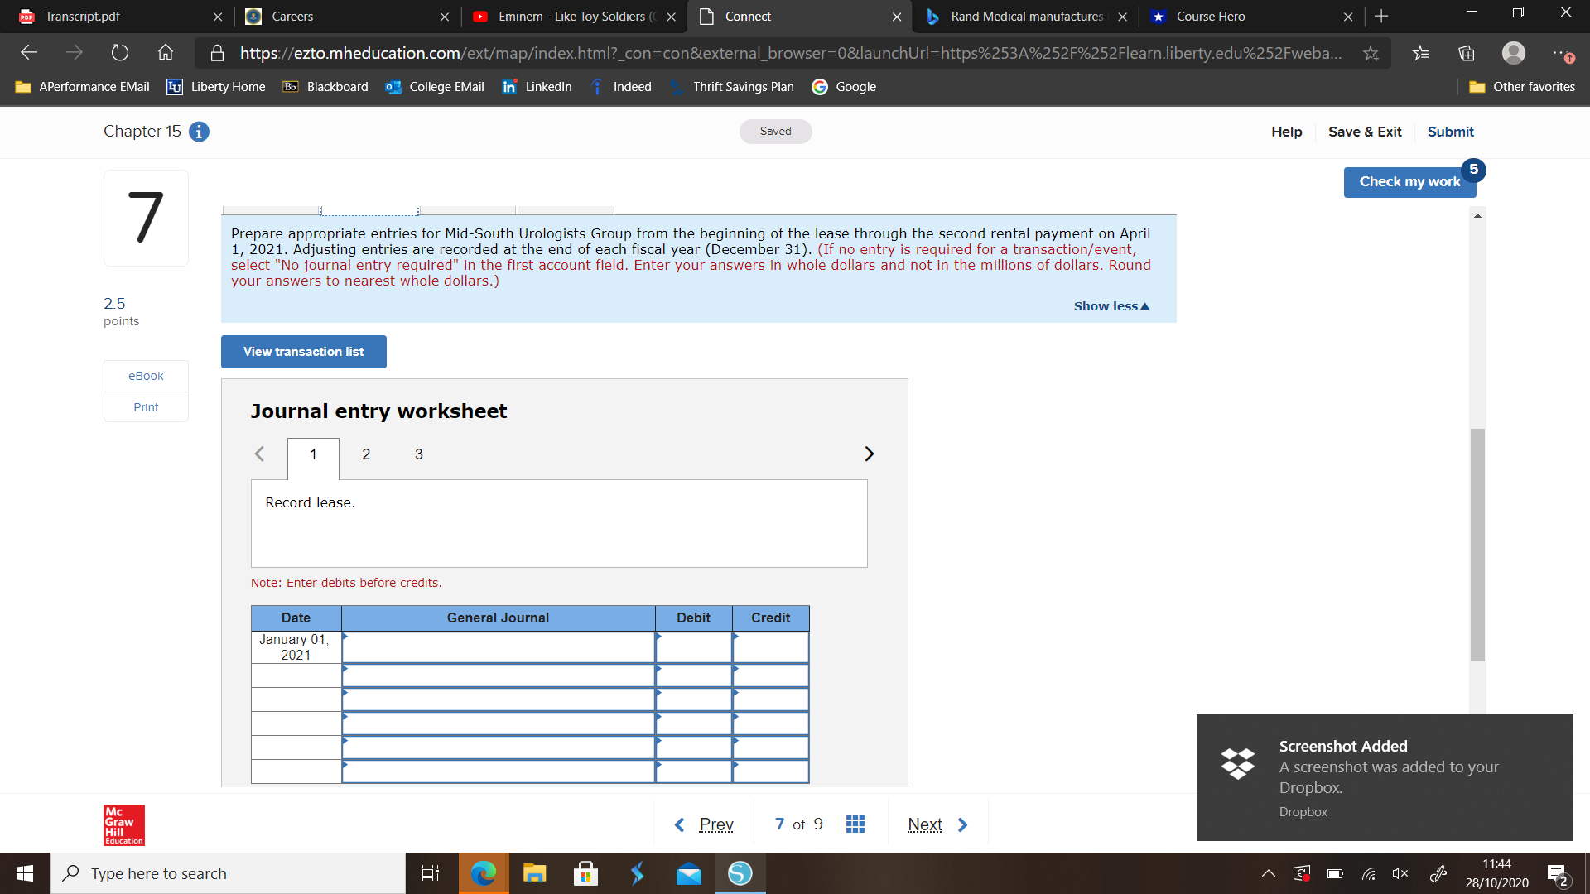Click first row Debit input field
The width and height of the screenshot is (1590, 894).
(693, 647)
